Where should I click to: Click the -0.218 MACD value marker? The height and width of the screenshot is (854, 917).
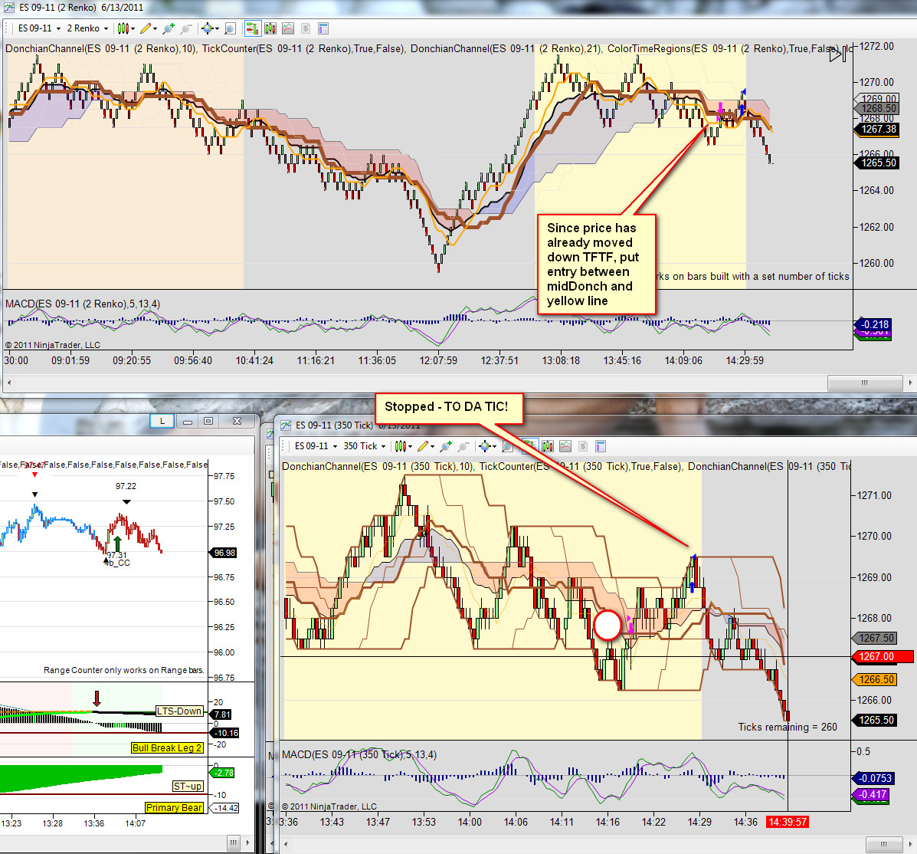(x=873, y=324)
